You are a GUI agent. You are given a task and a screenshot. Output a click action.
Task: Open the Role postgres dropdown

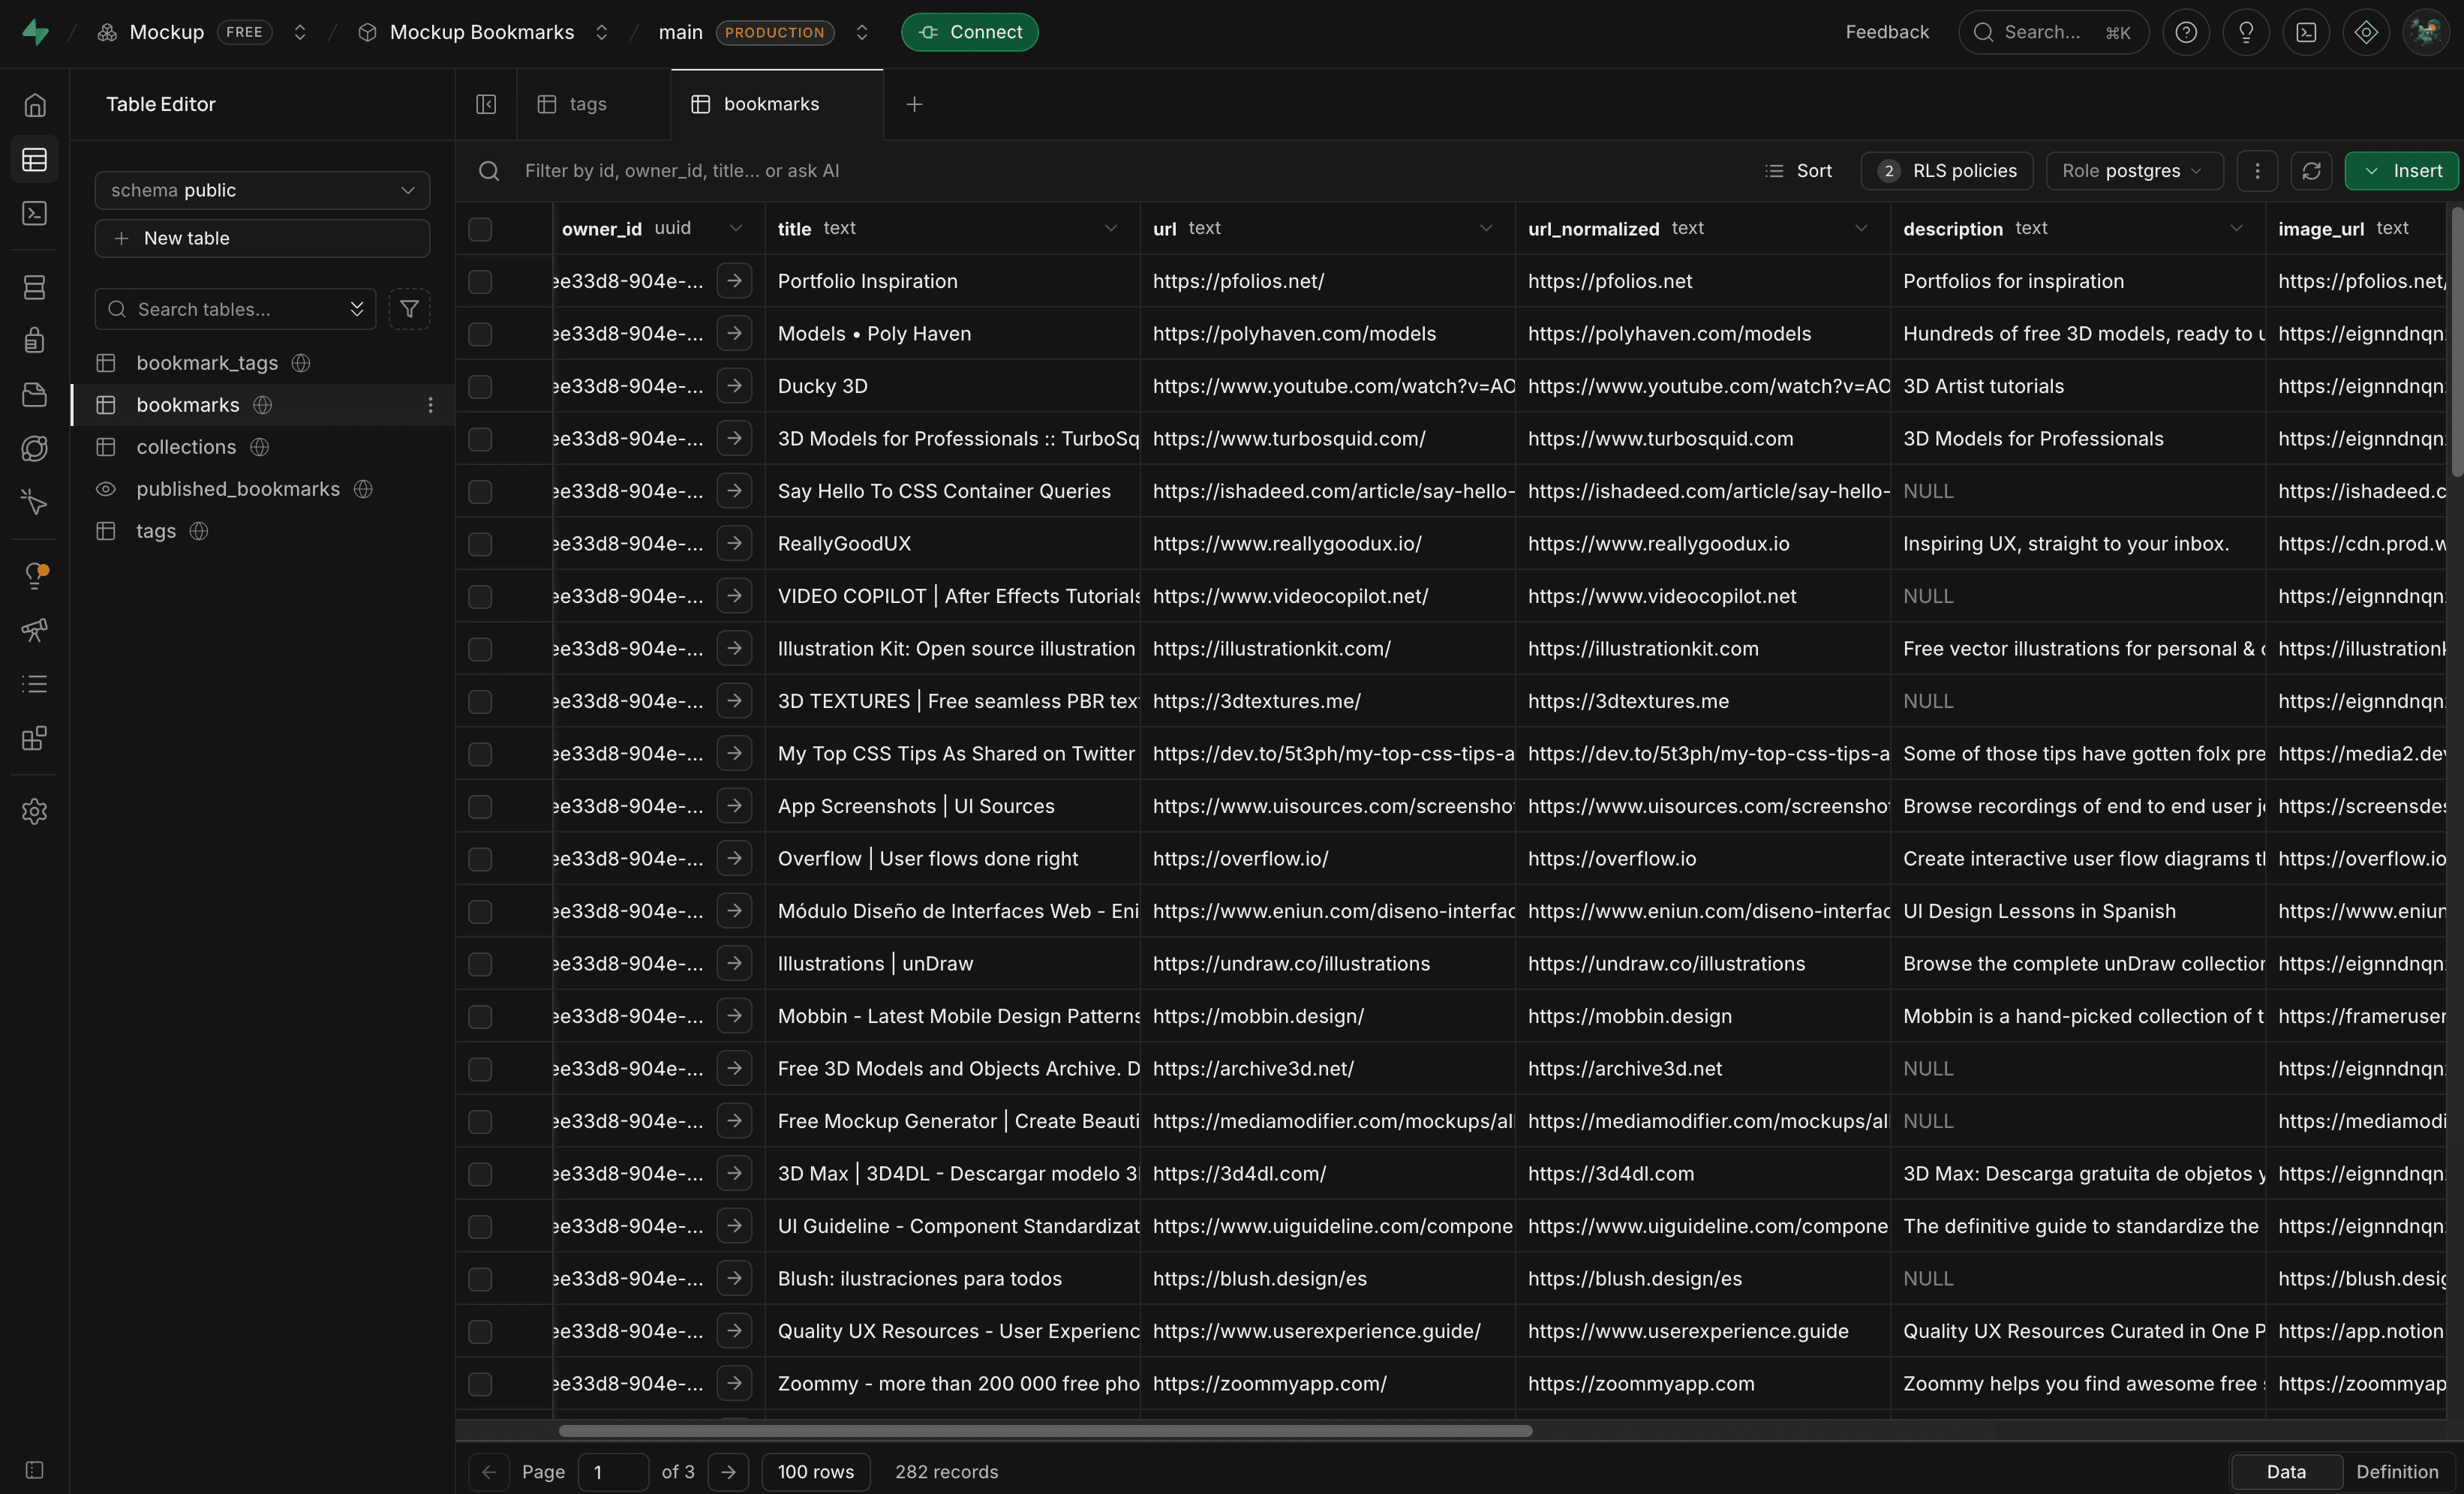2134,171
